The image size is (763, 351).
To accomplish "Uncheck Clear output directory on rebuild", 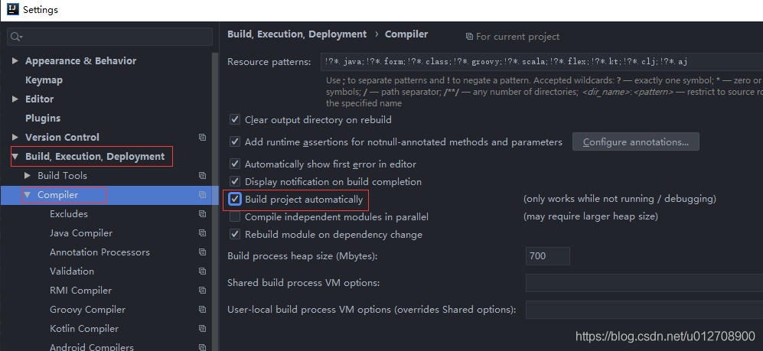I will (x=236, y=120).
